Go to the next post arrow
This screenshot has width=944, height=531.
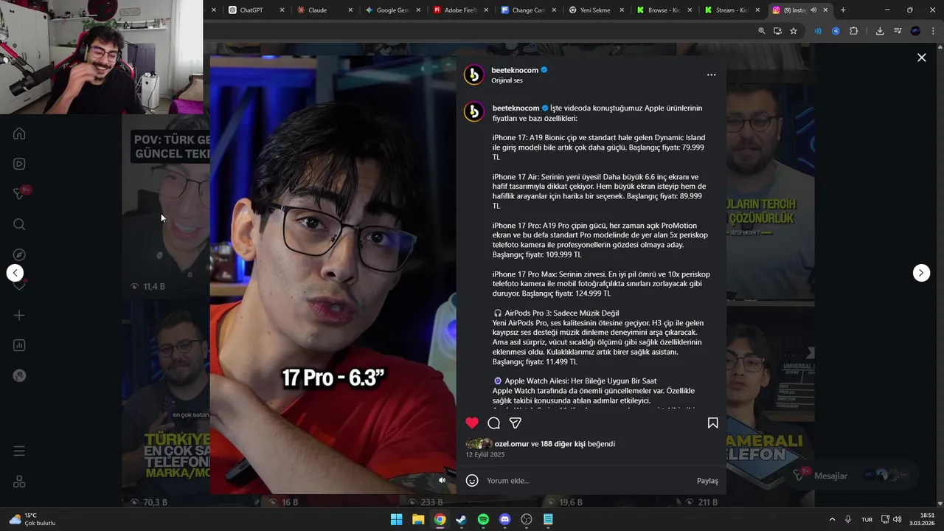point(921,273)
